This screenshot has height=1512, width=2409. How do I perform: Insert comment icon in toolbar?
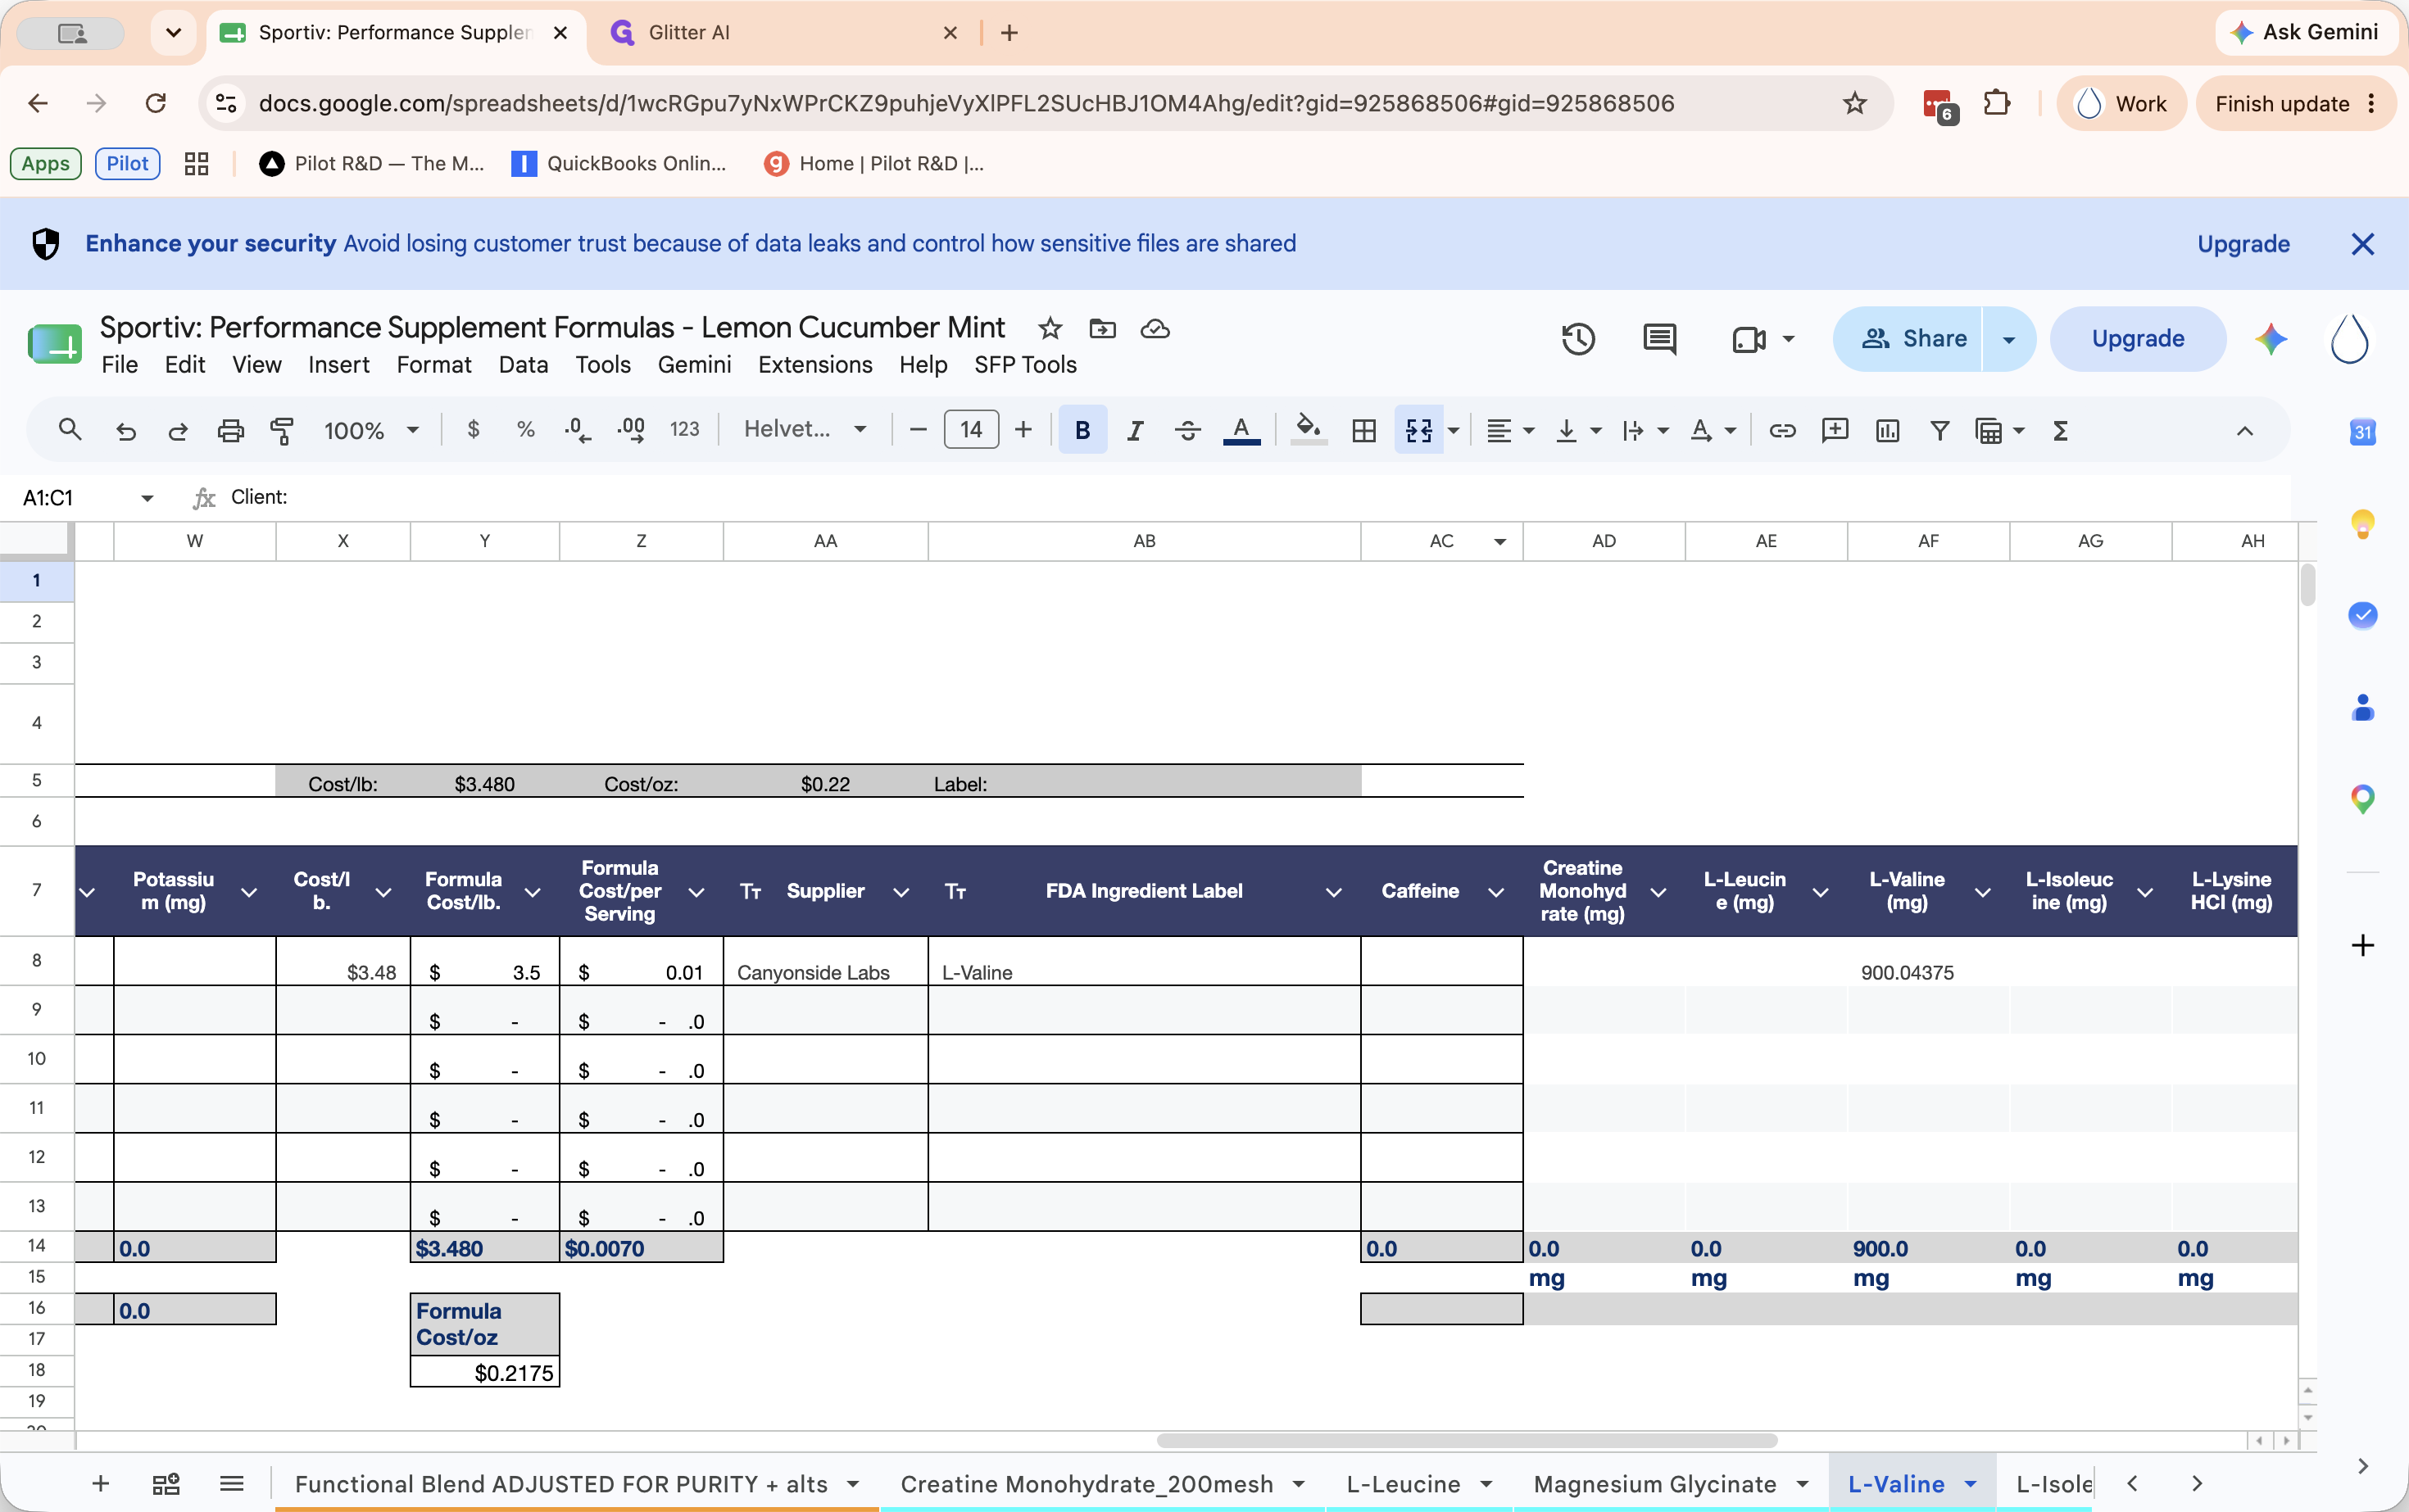[x=1835, y=430]
